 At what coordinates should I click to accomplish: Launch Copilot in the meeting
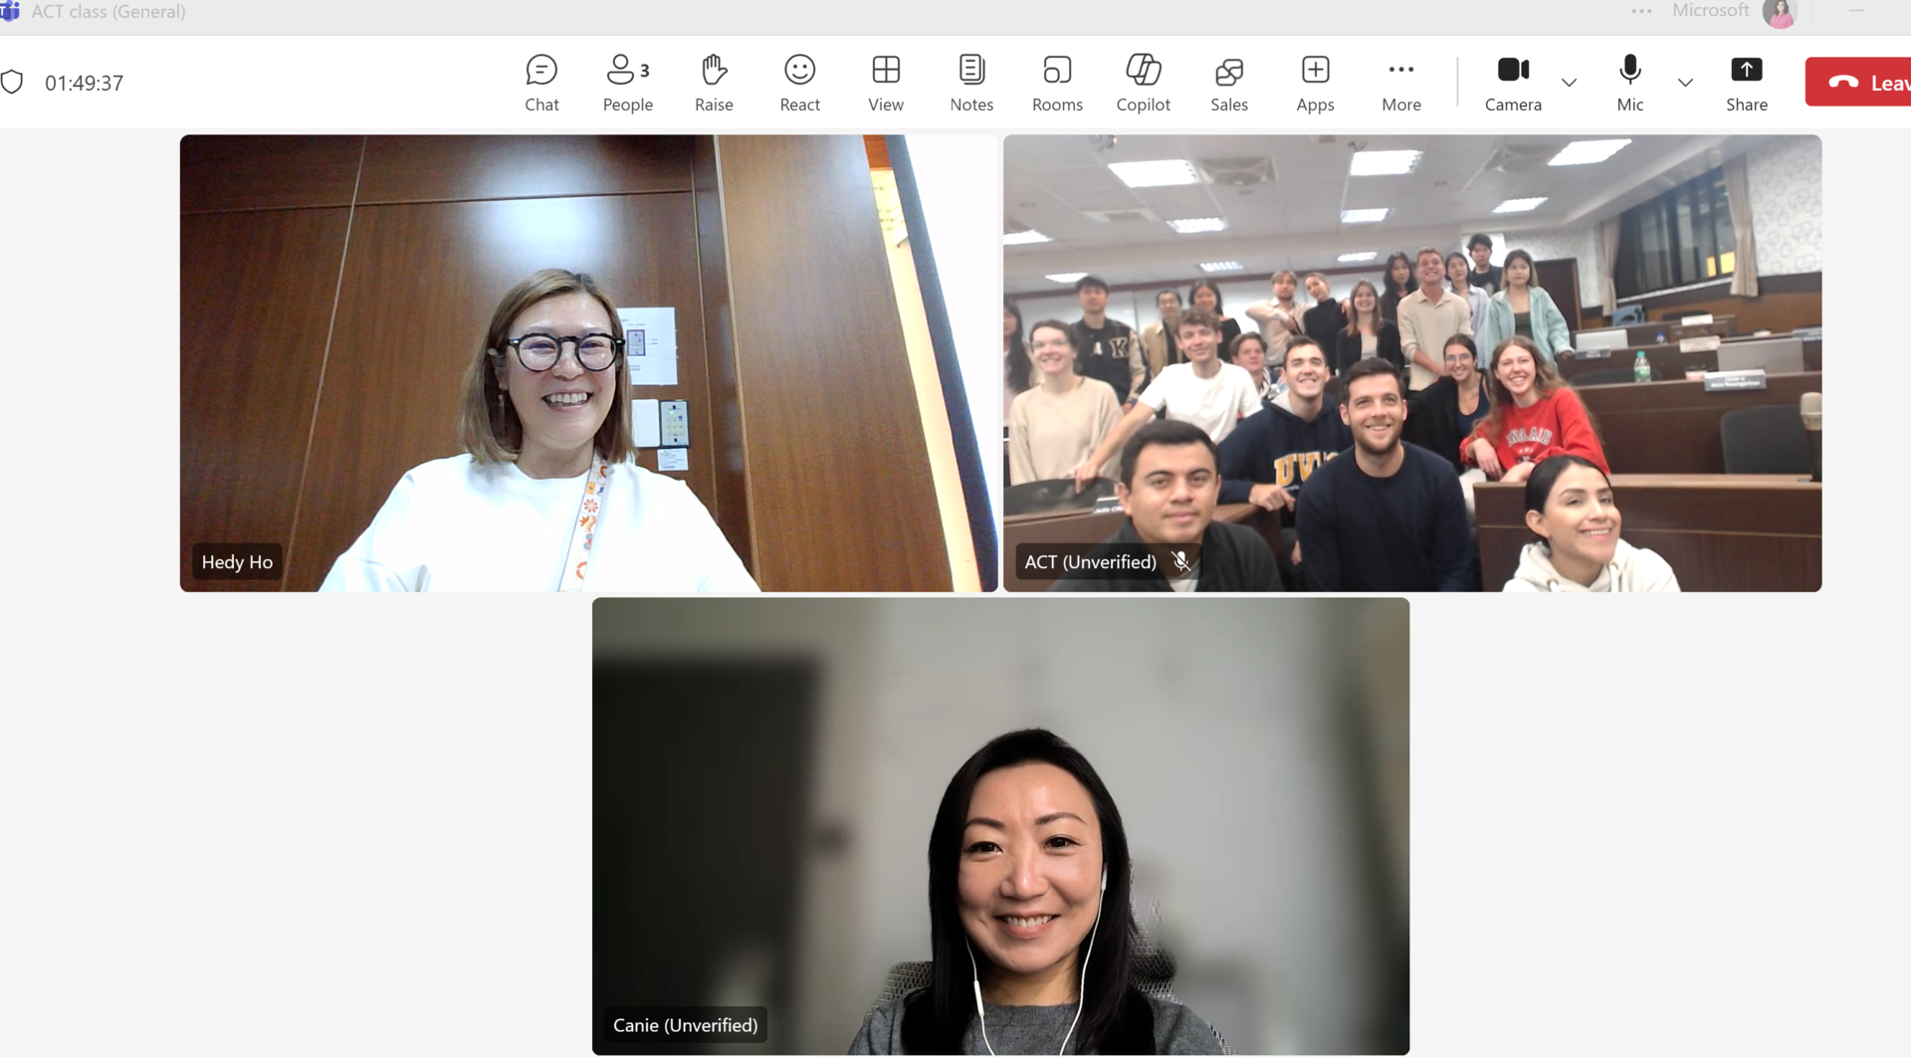1143,83
